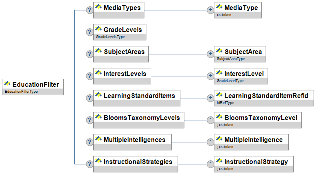This screenshot has width=330, height=174.
Task: Click the question mark icon beside MediaTypes
Action: tap(90, 10)
